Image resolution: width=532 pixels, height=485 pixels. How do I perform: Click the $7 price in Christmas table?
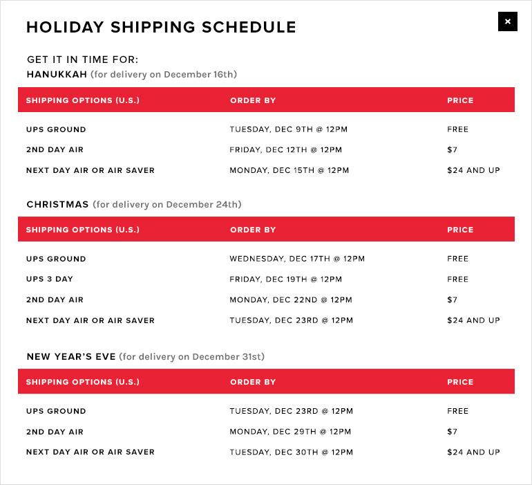click(x=453, y=300)
